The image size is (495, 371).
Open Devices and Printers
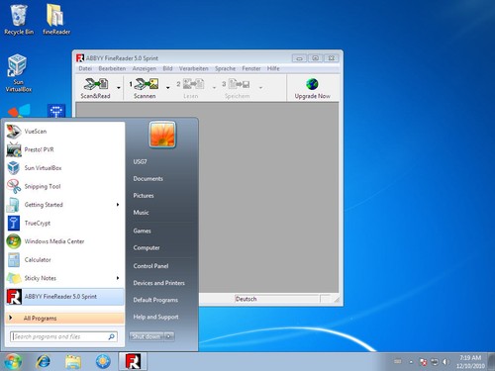tap(158, 283)
